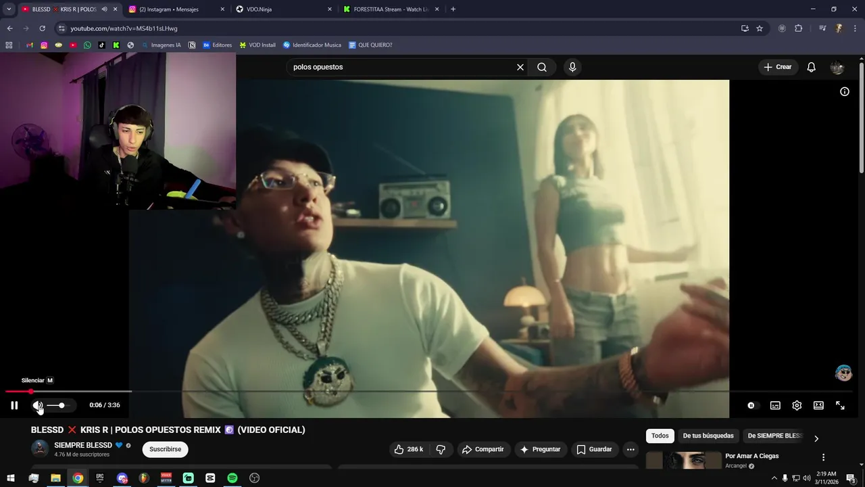
Task: Click the Compartir button
Action: pos(483,449)
